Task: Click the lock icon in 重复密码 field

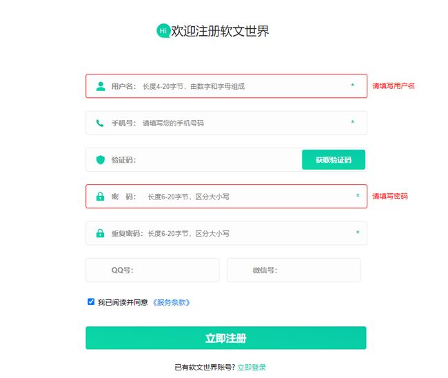Action: click(101, 233)
